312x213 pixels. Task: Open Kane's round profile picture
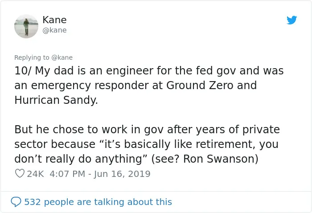(x=26, y=26)
